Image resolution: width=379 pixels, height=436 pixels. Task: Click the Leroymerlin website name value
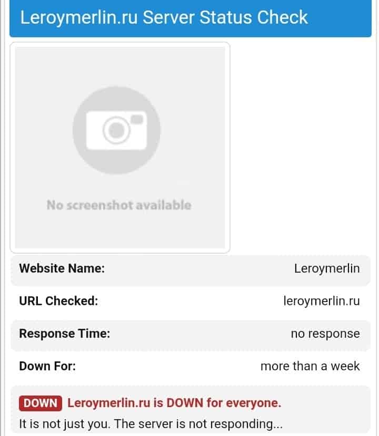coord(327,268)
